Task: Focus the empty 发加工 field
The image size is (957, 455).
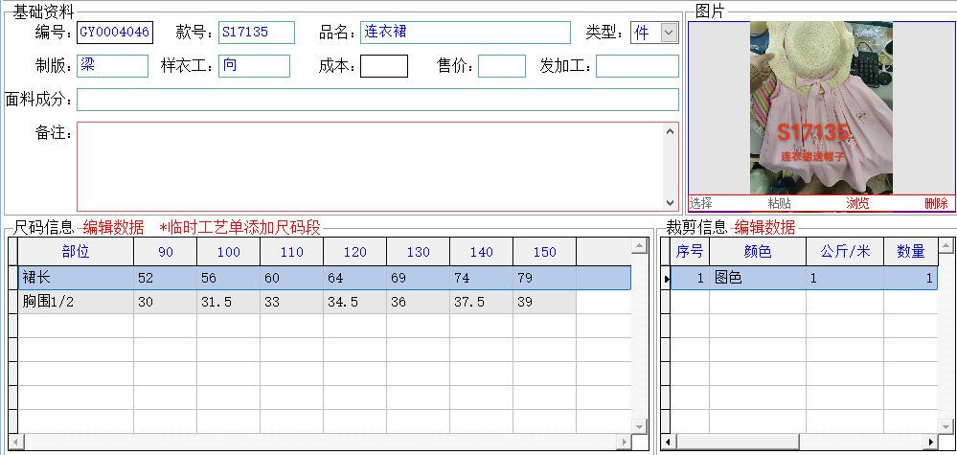Action: point(637,66)
